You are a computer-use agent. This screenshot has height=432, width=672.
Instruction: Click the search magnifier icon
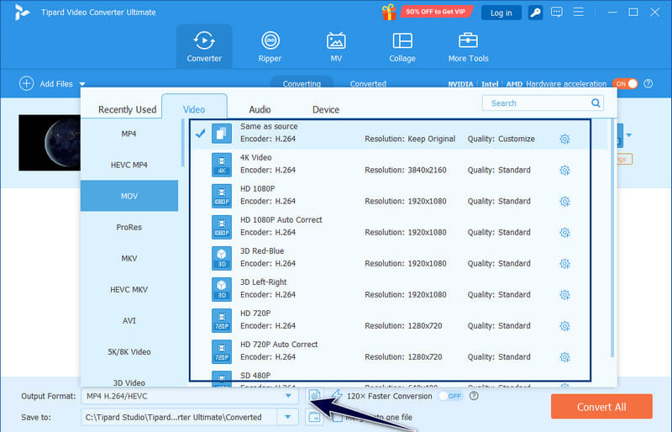[596, 103]
